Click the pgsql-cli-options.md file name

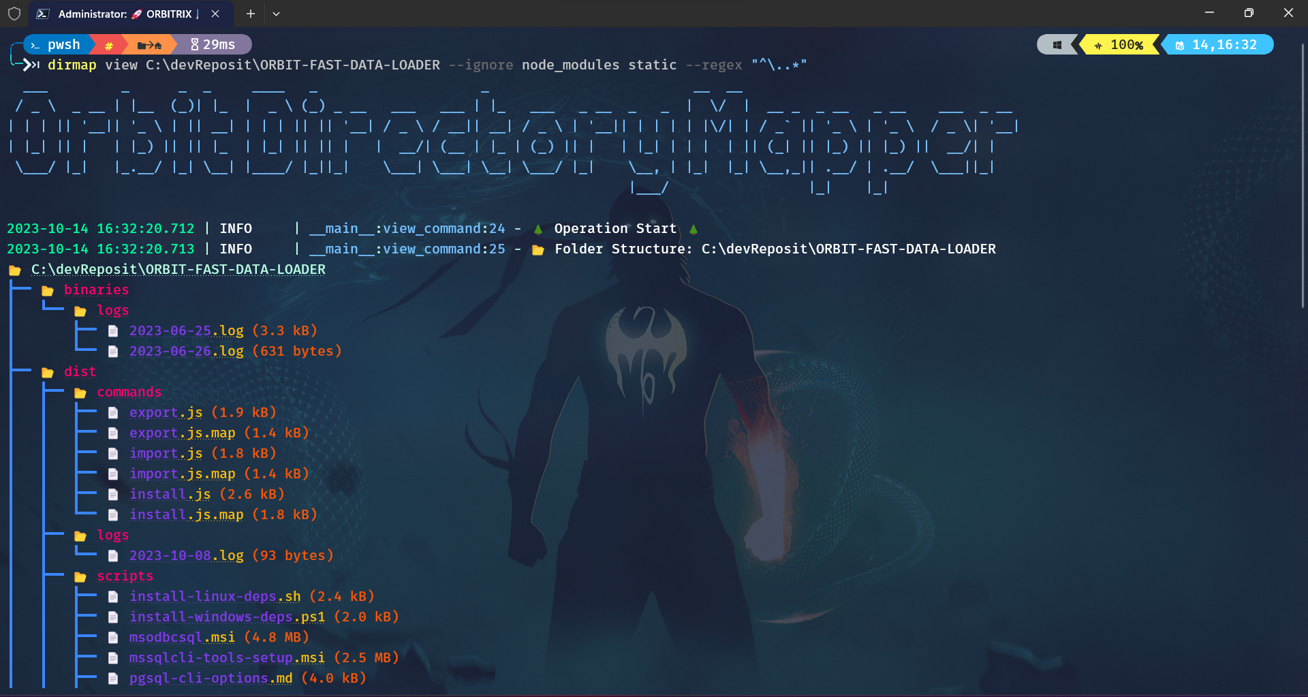coord(211,678)
